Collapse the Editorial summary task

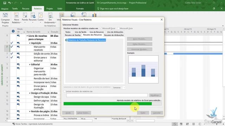coord(30,64)
